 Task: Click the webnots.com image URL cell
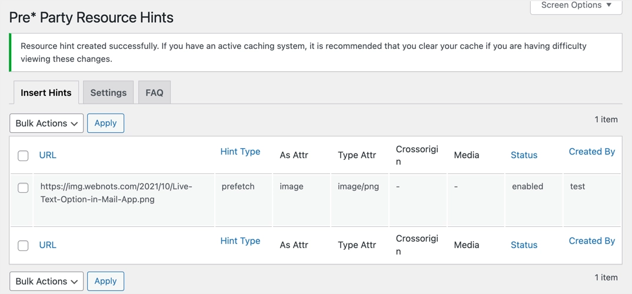tap(117, 193)
